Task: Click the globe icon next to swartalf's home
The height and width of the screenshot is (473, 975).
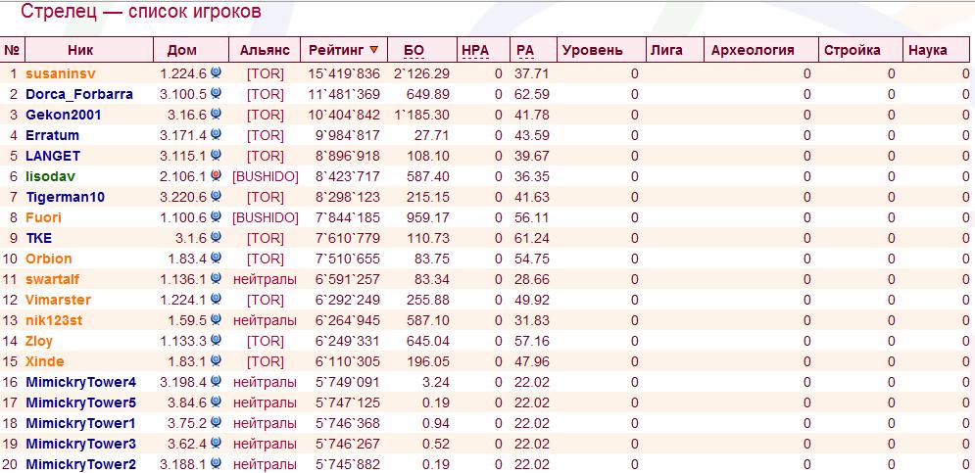Action: (x=216, y=278)
